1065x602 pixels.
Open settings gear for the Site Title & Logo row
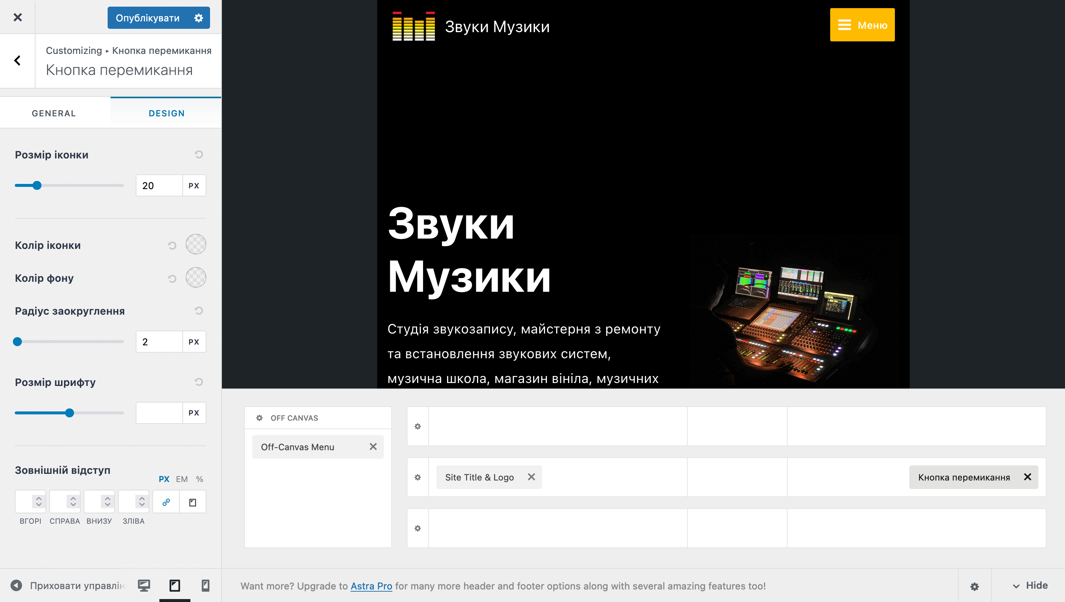417,477
